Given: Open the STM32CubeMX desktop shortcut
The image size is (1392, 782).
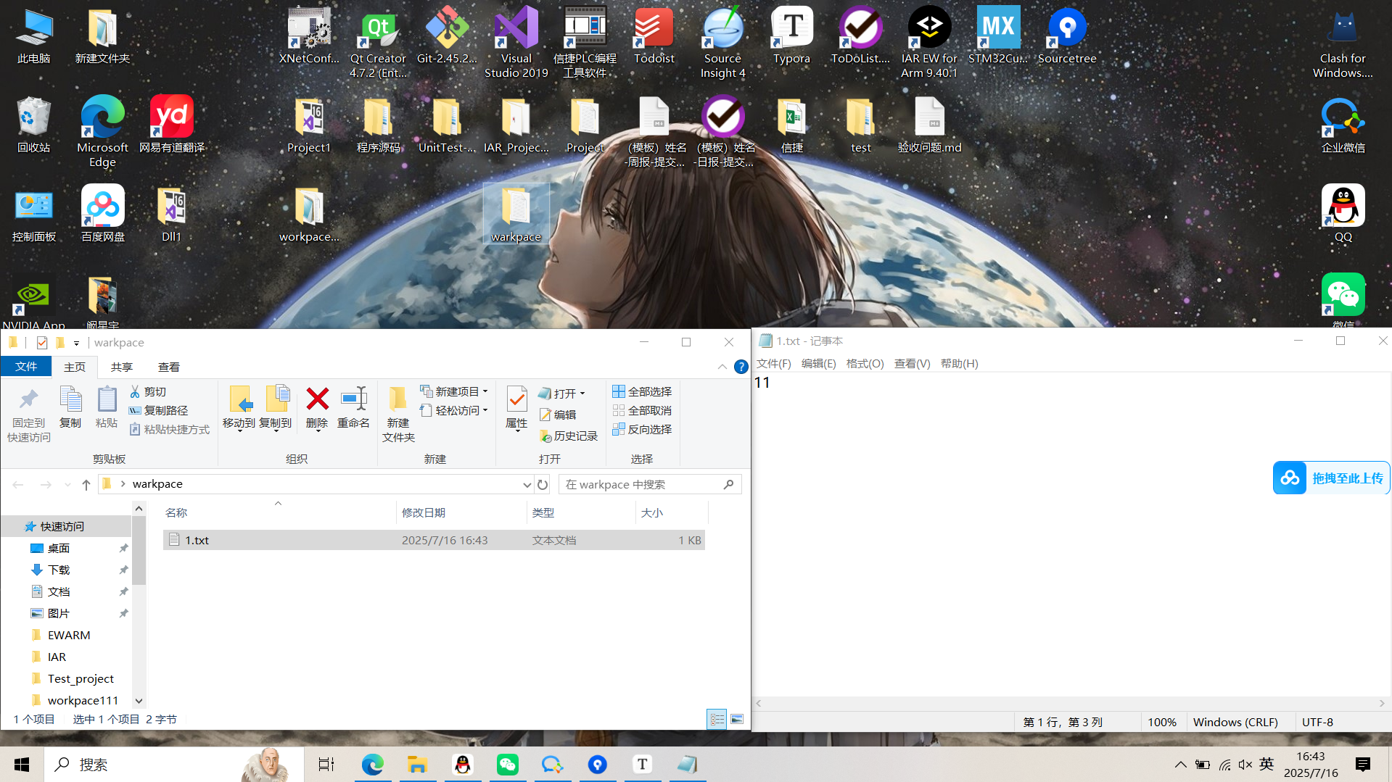Looking at the screenshot, I should click(x=998, y=36).
